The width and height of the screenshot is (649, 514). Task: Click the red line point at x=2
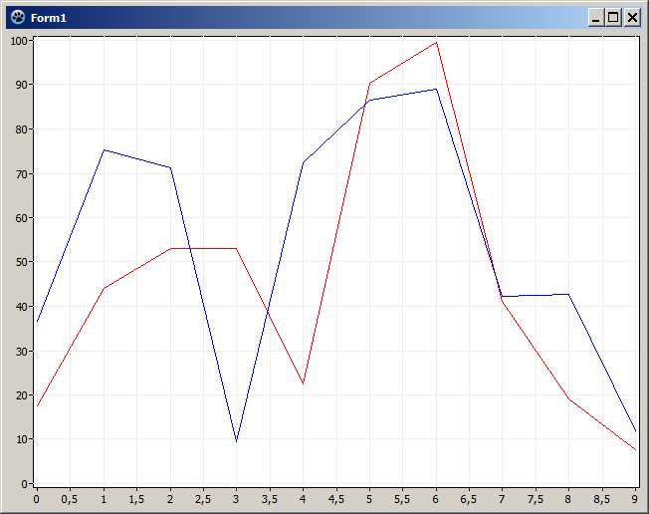[170, 248]
